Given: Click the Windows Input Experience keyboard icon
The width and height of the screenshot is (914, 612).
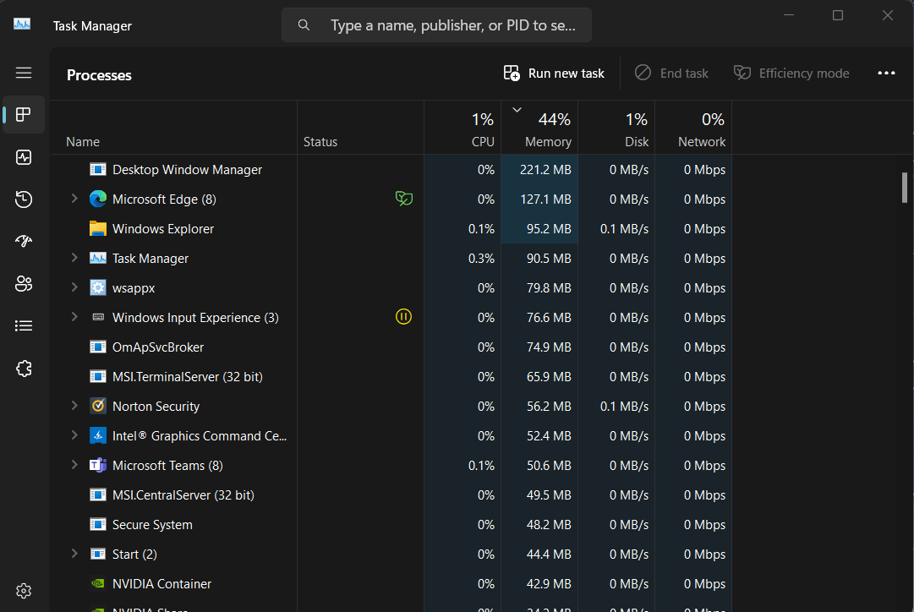Looking at the screenshot, I should click(x=98, y=317).
